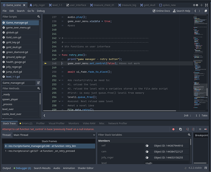Open the Go To menu
The image size is (211, 172).
(31, 11)
